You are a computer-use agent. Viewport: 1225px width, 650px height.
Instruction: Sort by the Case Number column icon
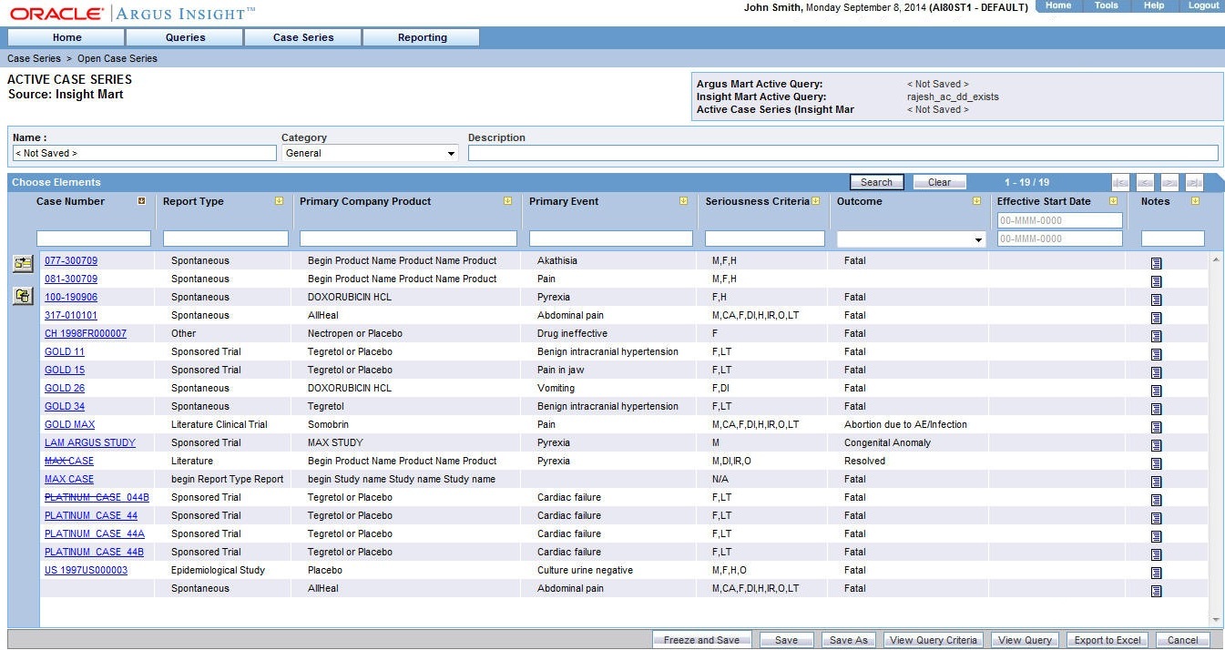pos(141,201)
